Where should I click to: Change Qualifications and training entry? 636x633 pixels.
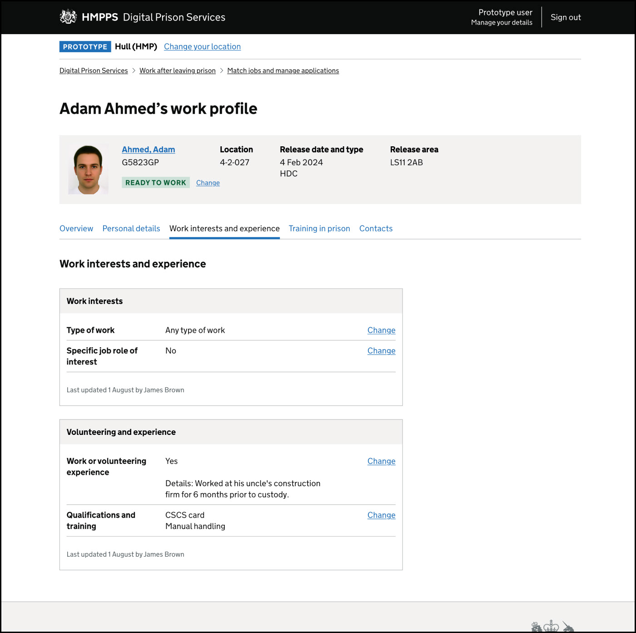381,515
